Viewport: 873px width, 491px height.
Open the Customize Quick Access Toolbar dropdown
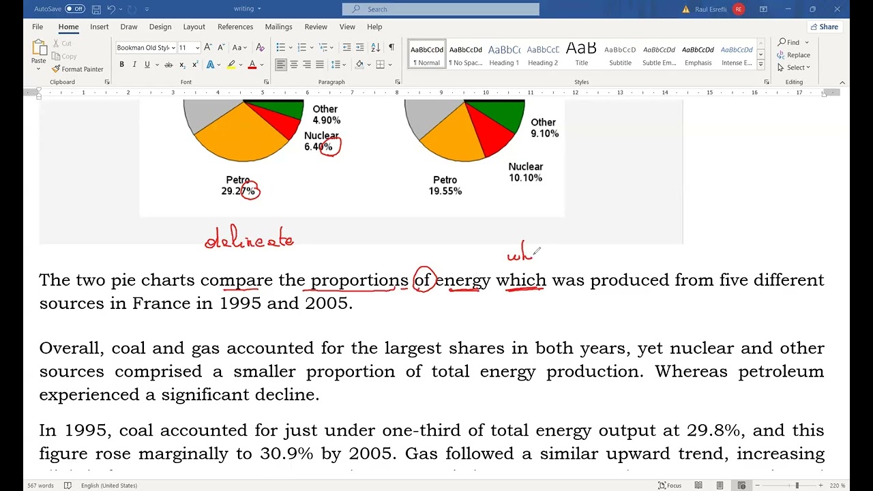(x=147, y=9)
